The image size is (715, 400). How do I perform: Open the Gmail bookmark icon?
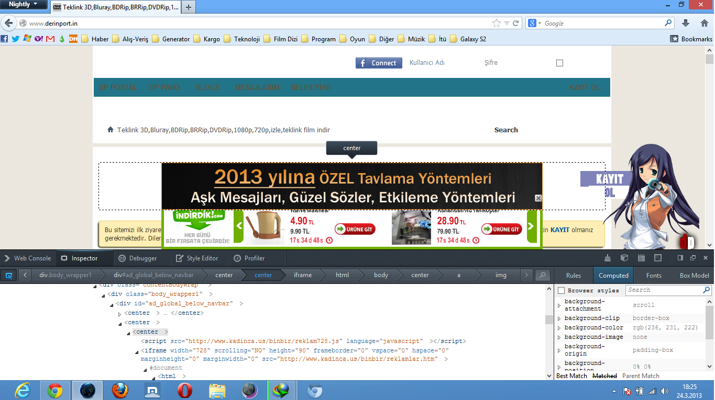(x=50, y=39)
